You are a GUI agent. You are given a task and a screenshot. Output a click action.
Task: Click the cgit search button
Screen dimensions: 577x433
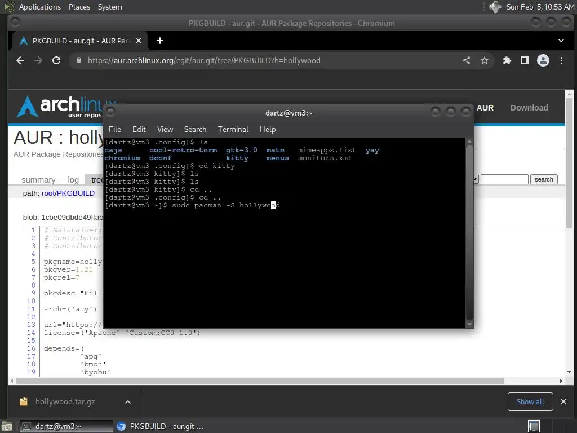tap(544, 179)
